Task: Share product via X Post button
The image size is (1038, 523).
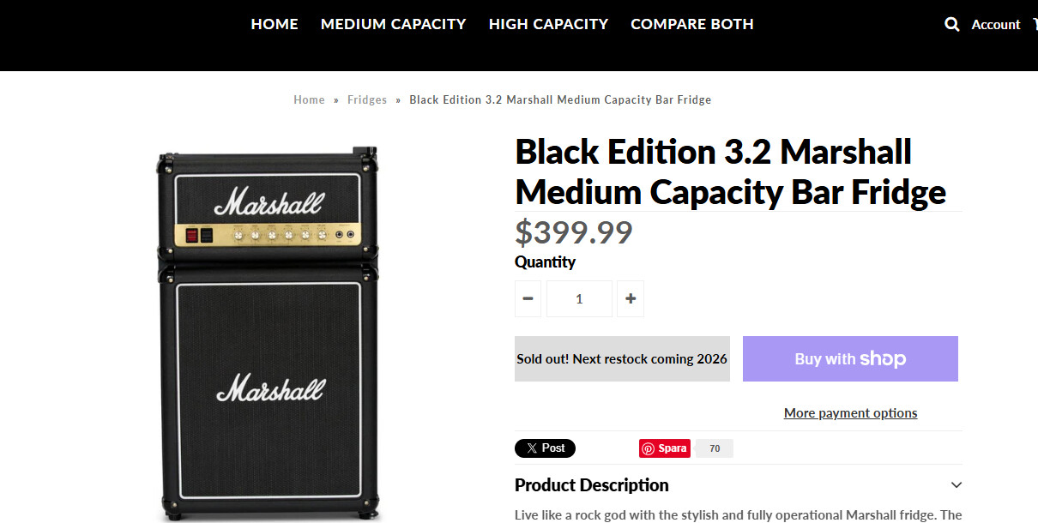Action: point(545,448)
